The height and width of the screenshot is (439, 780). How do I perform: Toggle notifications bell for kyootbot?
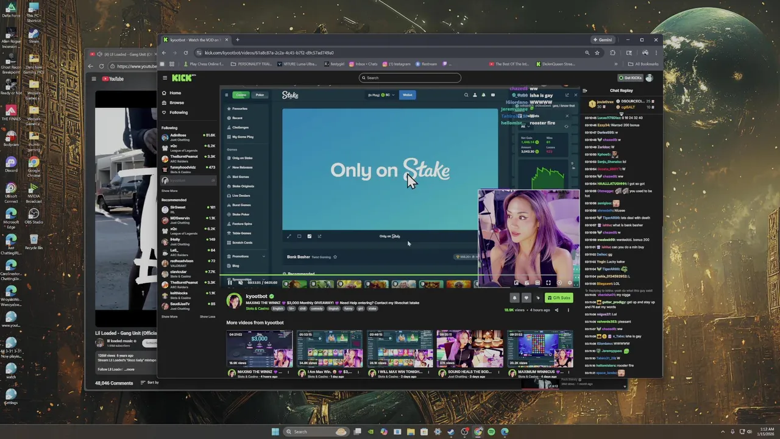pos(514,298)
